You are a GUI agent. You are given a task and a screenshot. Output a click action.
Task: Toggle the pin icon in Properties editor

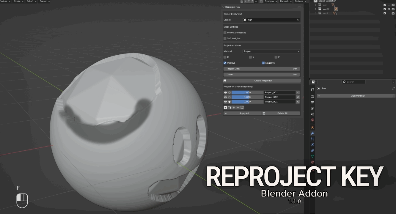[393, 88]
